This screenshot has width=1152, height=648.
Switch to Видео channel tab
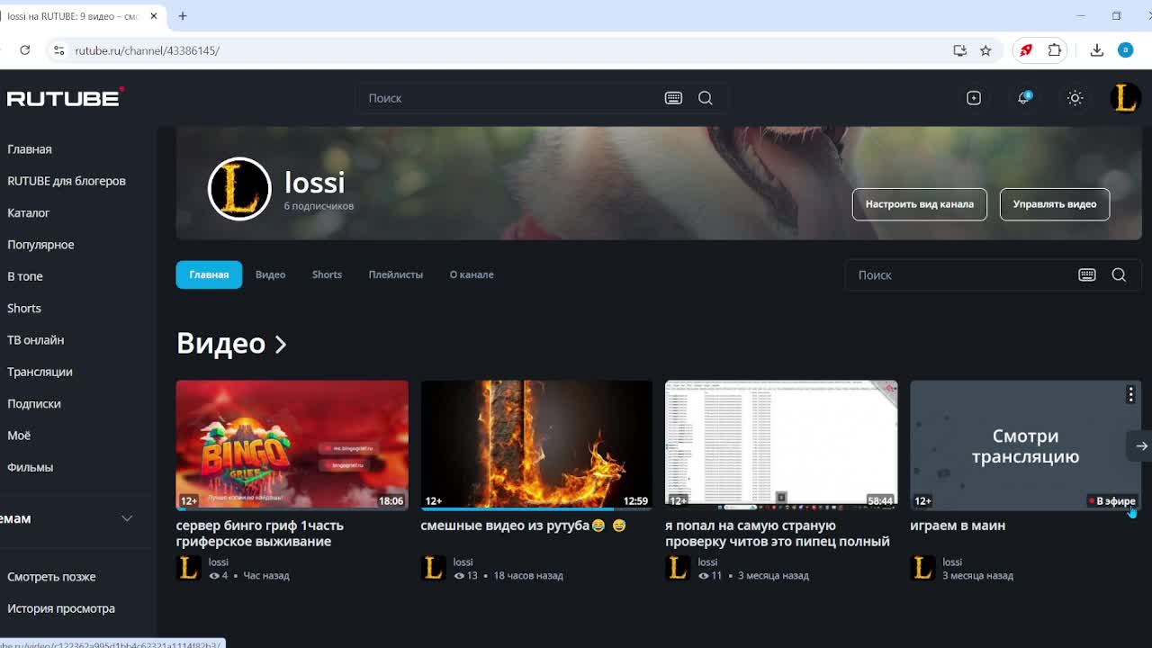270,274
